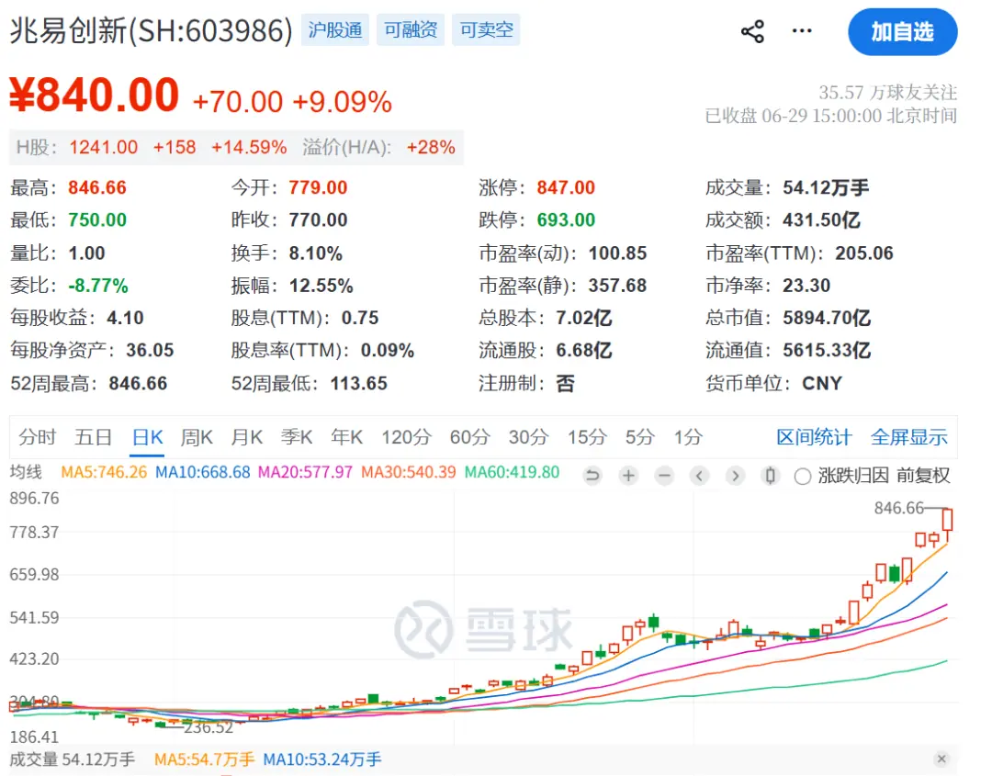
Task: Click the MA20:577.97 indicator
Action: click(x=306, y=472)
